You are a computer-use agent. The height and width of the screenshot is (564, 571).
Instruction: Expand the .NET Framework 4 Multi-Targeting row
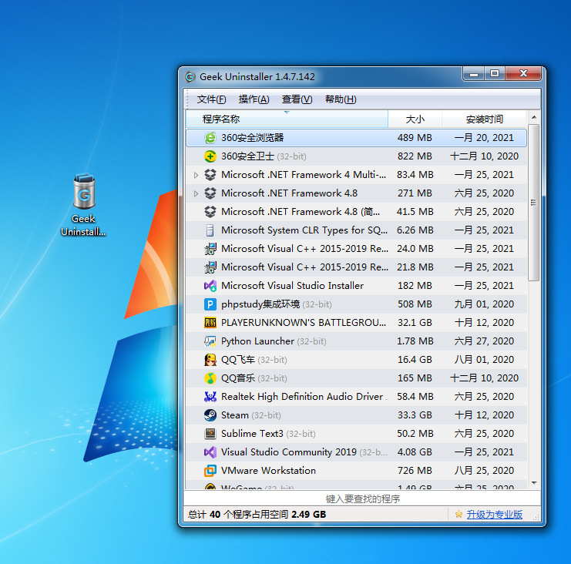196,175
